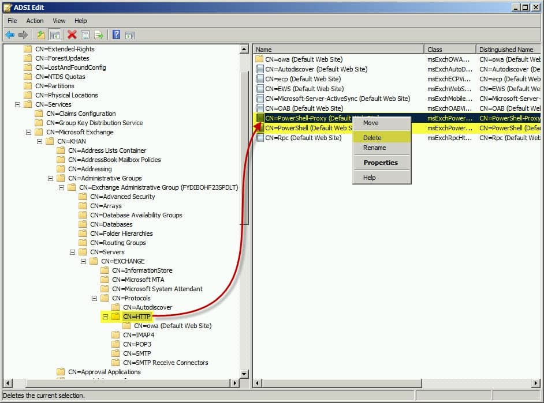Screen dimensions: 544x403
Task: Collapse the CN=KHAN node
Action: click(x=39, y=141)
